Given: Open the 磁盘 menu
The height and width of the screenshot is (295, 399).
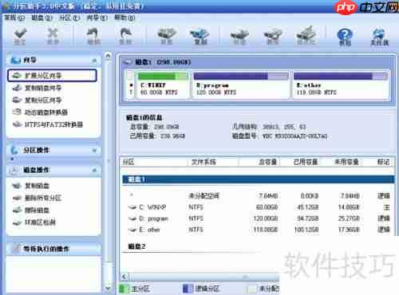Looking at the screenshot, I should click(x=42, y=18).
